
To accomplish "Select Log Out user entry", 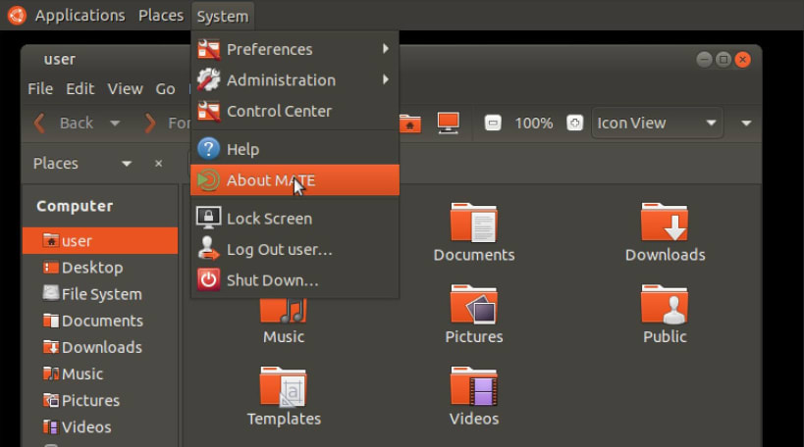I will coord(295,249).
